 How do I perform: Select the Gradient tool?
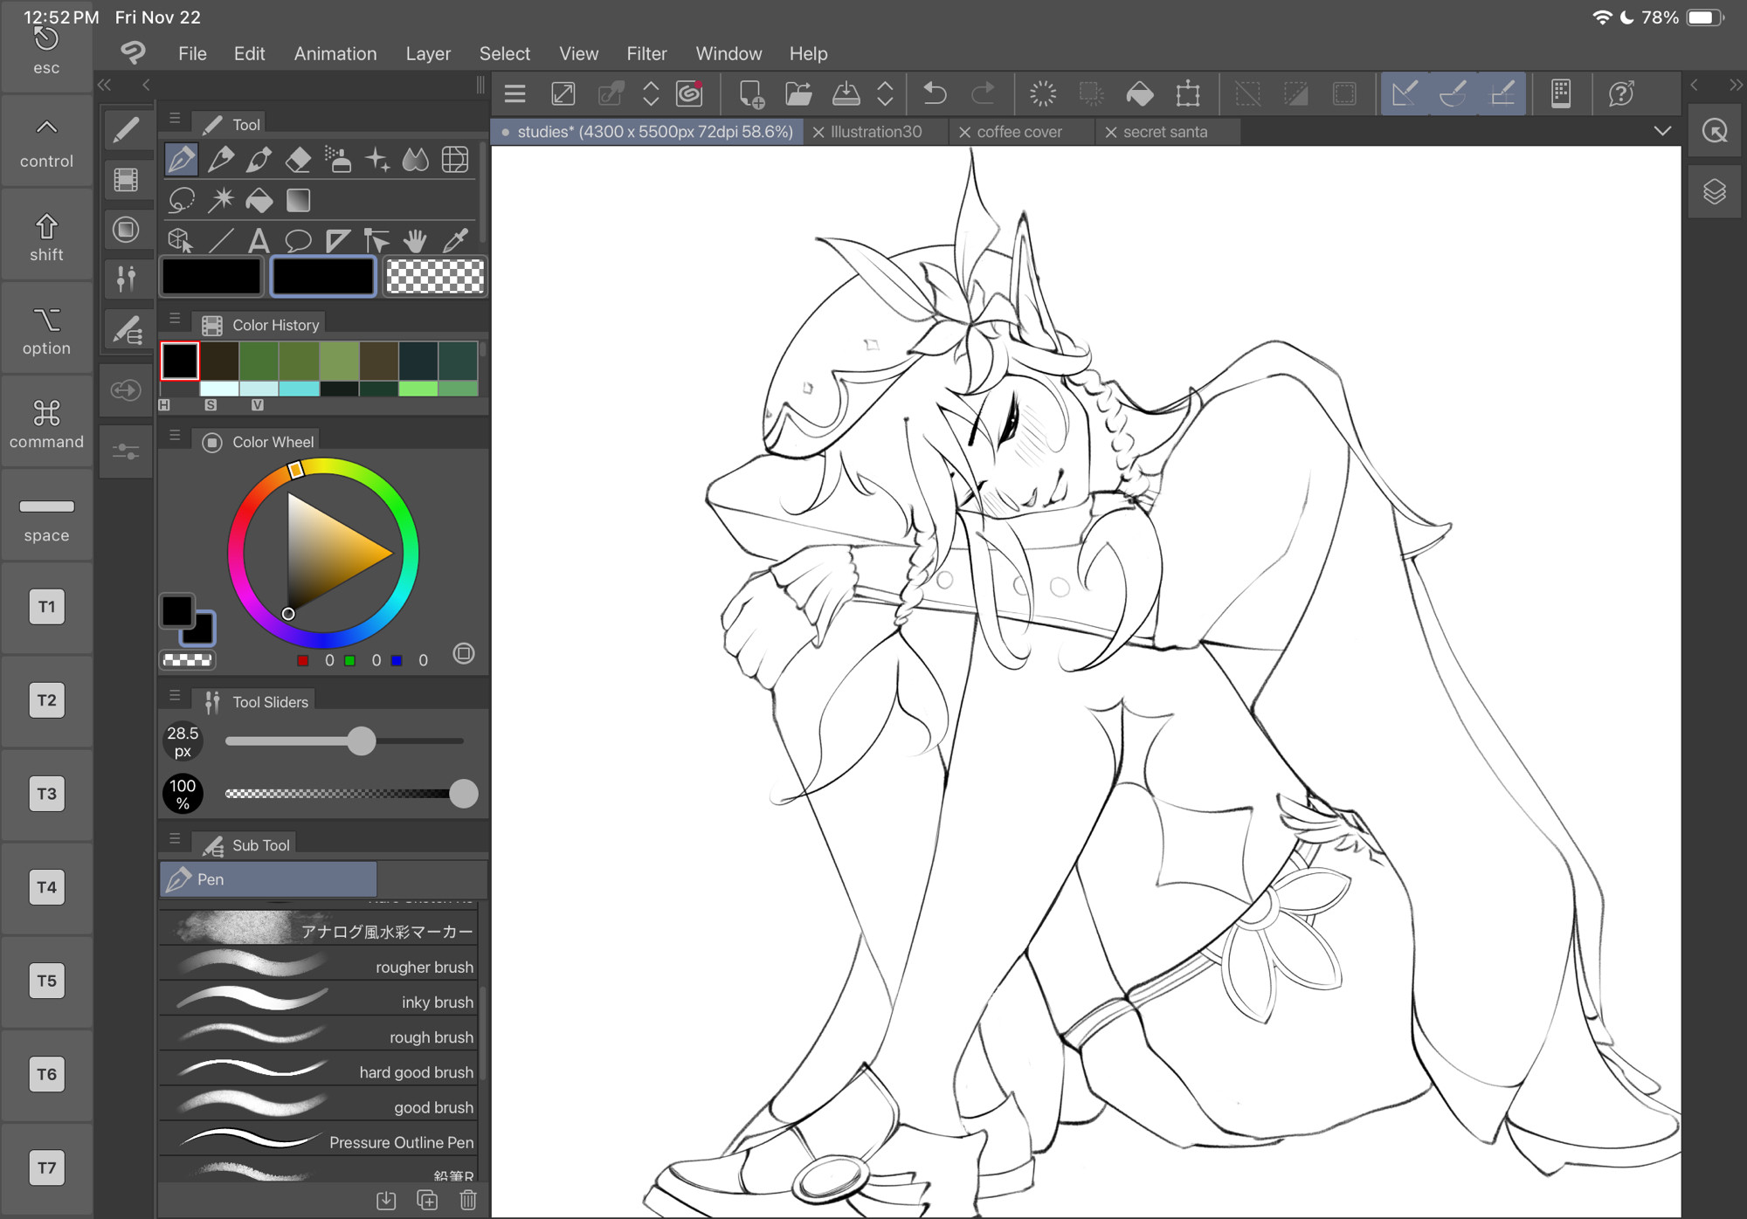click(x=298, y=200)
